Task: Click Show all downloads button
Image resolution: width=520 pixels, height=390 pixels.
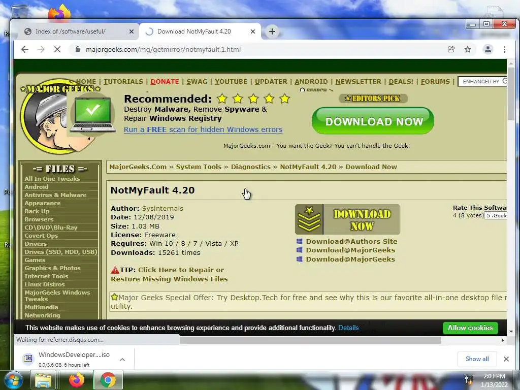Action: pyautogui.click(x=477, y=359)
